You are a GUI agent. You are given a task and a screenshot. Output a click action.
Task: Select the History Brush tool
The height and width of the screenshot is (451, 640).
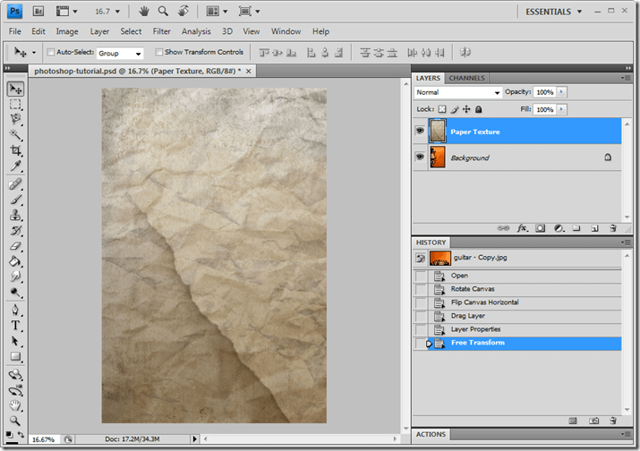pyautogui.click(x=15, y=231)
